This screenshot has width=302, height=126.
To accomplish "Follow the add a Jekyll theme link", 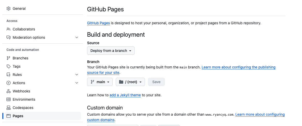I will [x=125, y=95].
